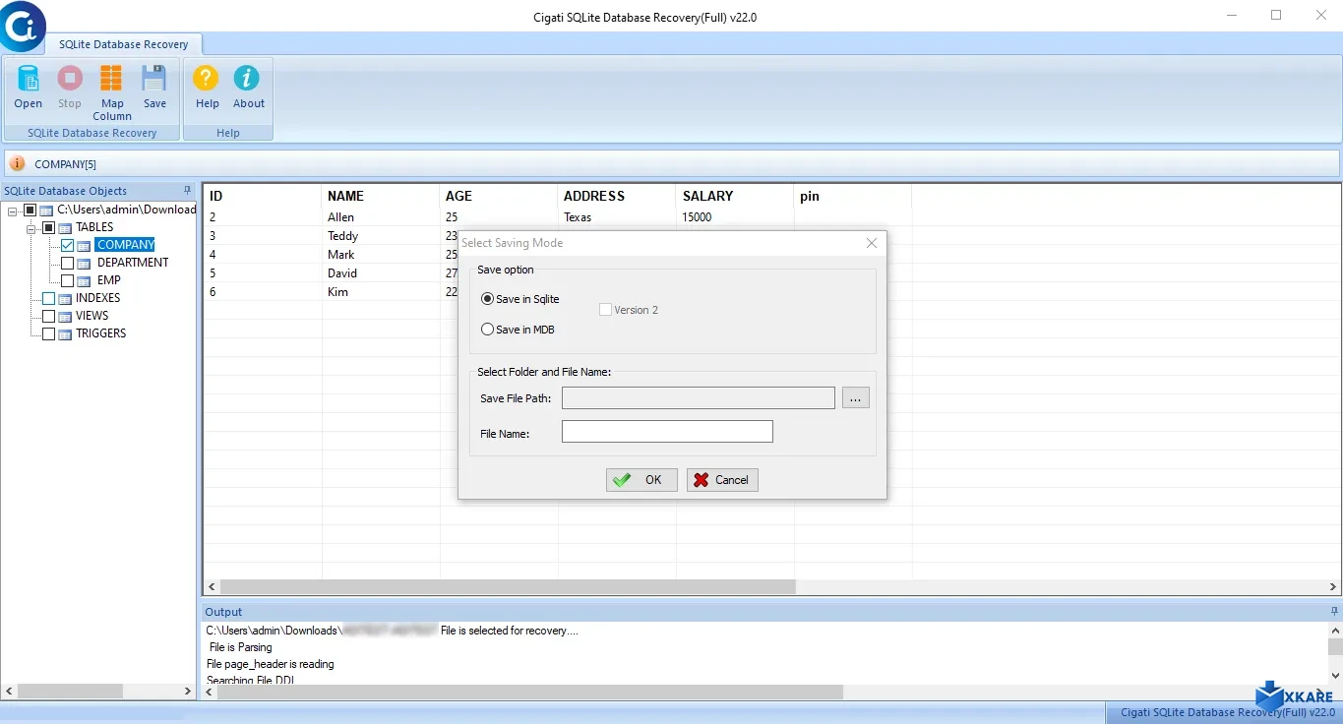
Task: Click the NAME column header
Action: click(381, 196)
